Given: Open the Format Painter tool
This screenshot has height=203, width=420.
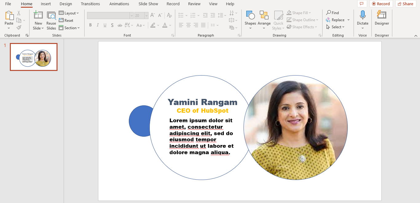Looking at the screenshot, I should pyautogui.click(x=18, y=27).
